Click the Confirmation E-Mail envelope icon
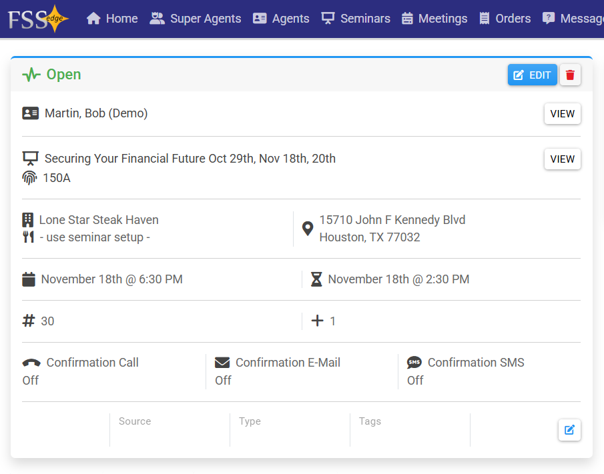The image size is (604, 474). 222,363
